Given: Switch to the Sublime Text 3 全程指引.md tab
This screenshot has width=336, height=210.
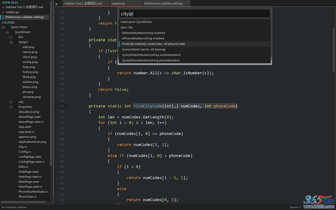Looking at the screenshot, I should (86, 3).
